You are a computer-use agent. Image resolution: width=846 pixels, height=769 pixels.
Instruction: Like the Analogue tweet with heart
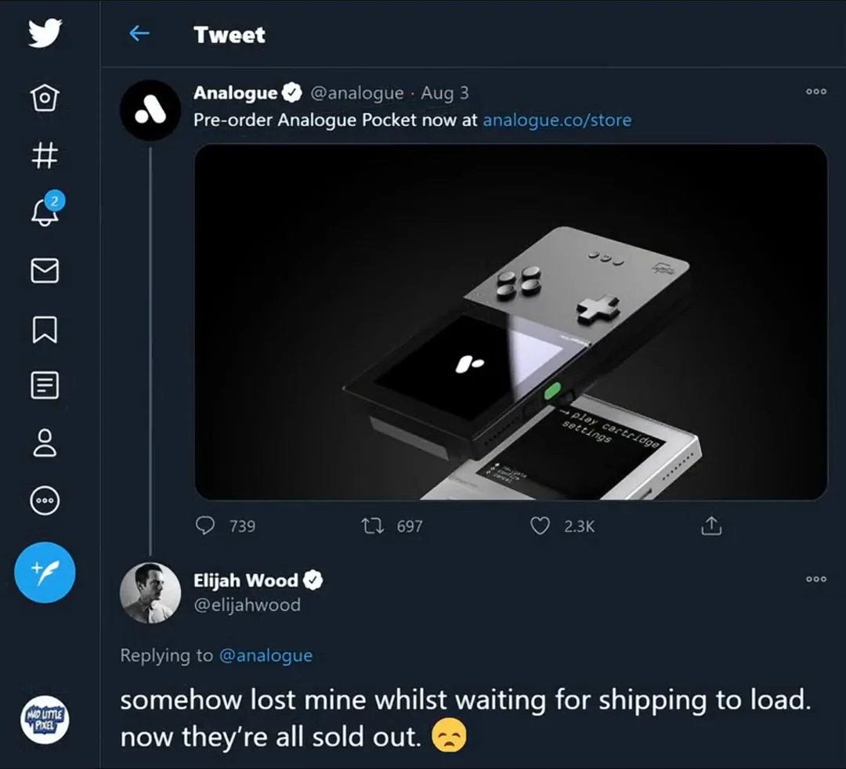tap(540, 526)
